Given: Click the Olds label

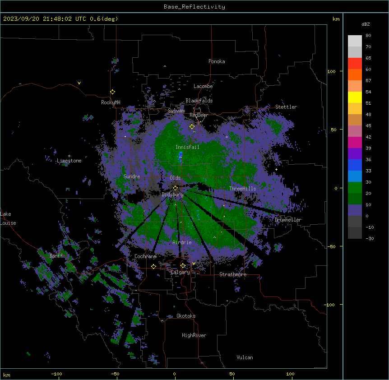Looking at the screenshot, I should (175, 178).
